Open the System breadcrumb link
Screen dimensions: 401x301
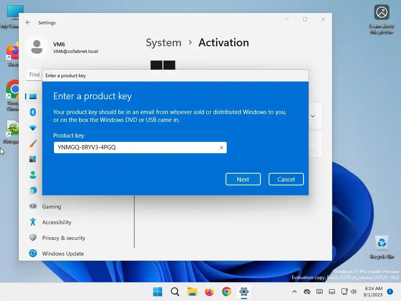(163, 42)
